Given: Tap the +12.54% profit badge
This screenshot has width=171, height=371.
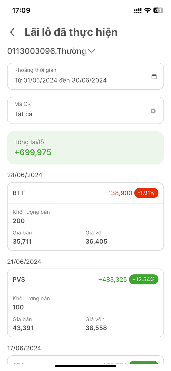Looking at the screenshot, I should coord(143,279).
